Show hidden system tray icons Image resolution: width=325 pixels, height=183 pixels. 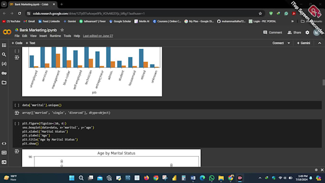point(260,178)
